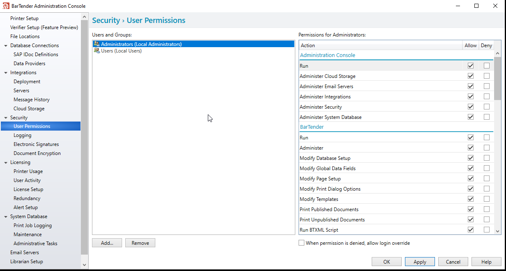506x271 pixels.
Task: Uncheck Allow for Print Published Documents
Action: (471, 209)
